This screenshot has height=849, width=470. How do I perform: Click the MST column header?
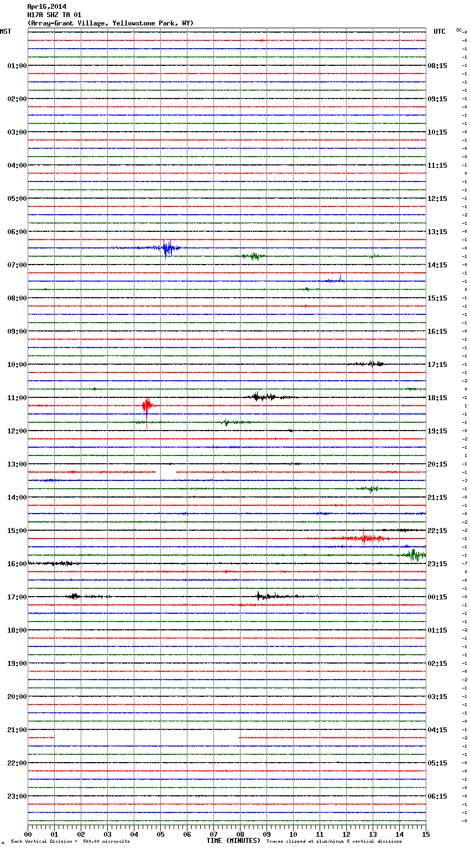click(6, 32)
